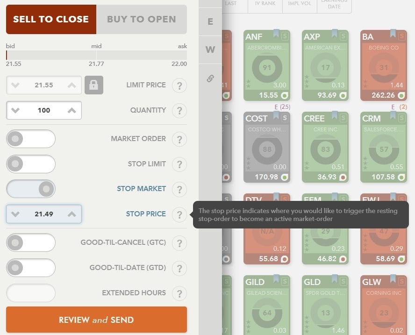Open help for Extended Hours

[179, 293]
